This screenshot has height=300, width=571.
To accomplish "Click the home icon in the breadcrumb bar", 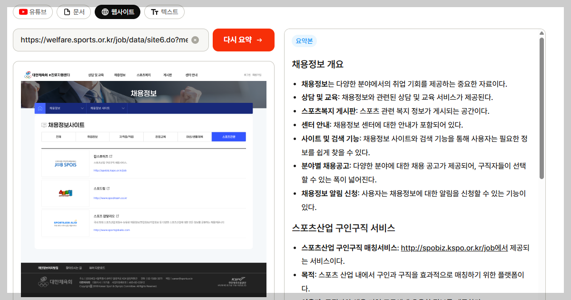I will (x=40, y=109).
